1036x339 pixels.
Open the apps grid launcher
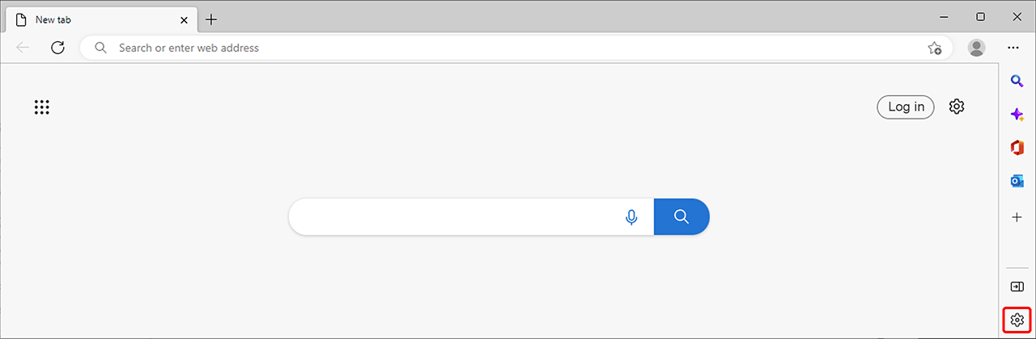click(x=42, y=107)
